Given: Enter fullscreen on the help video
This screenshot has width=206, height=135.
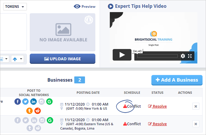Looking at the screenshot, I should click(x=190, y=56).
